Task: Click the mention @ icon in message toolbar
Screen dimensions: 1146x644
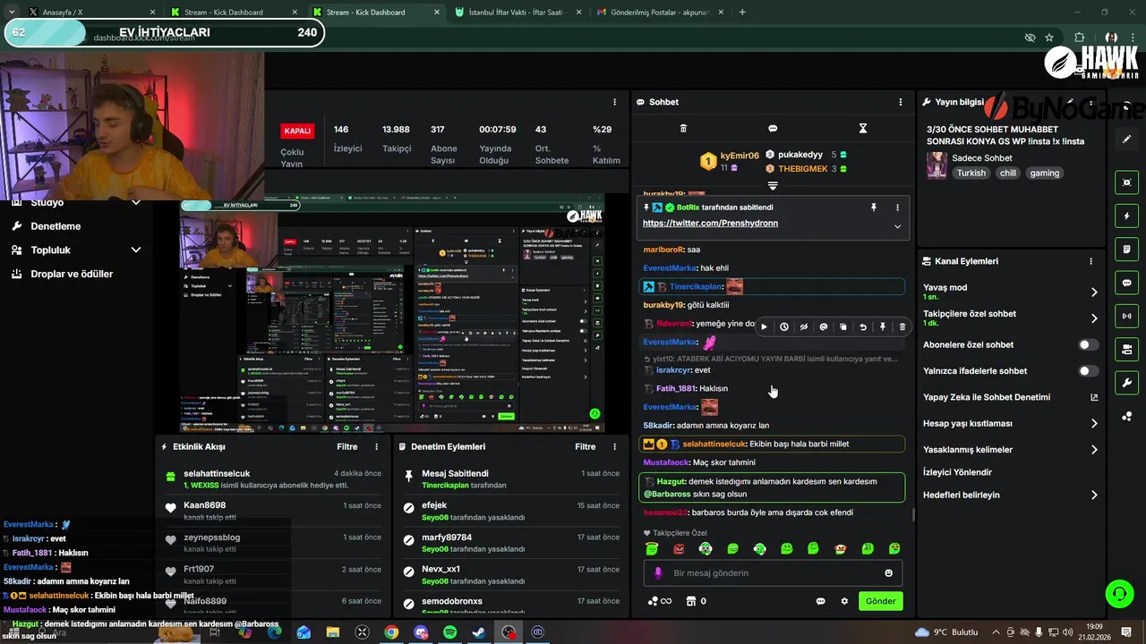Action: (x=824, y=327)
